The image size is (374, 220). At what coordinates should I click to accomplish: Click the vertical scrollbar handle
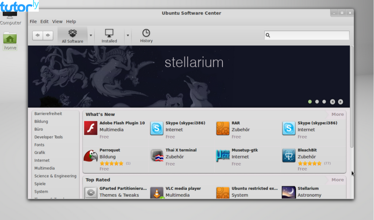(352, 97)
